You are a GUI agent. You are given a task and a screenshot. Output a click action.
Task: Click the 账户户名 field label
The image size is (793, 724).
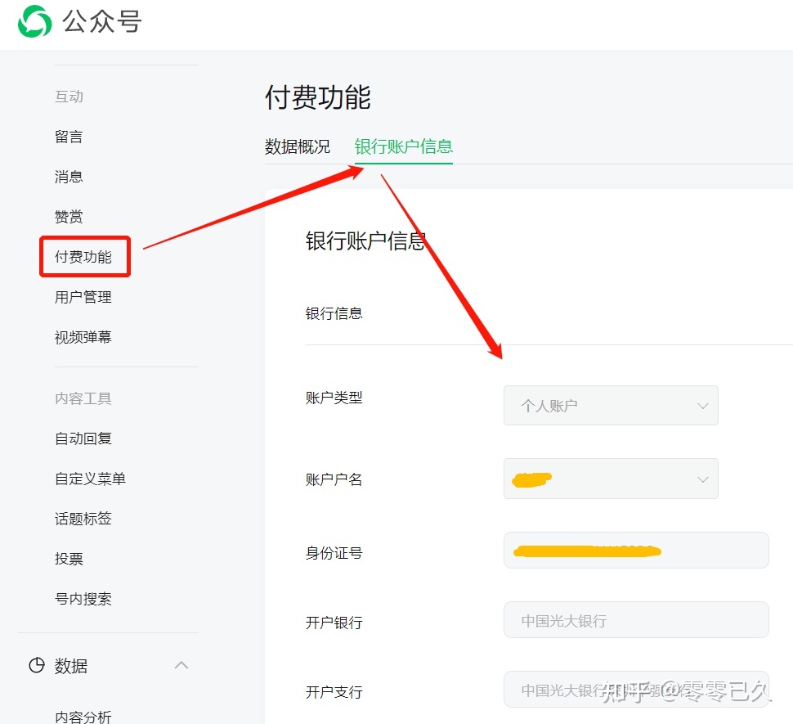tap(334, 479)
